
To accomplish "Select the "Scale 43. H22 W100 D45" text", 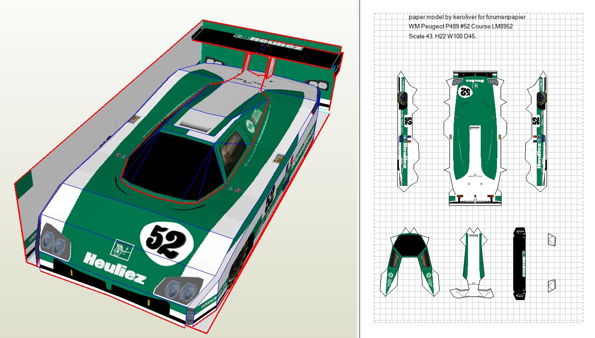I will point(443,36).
